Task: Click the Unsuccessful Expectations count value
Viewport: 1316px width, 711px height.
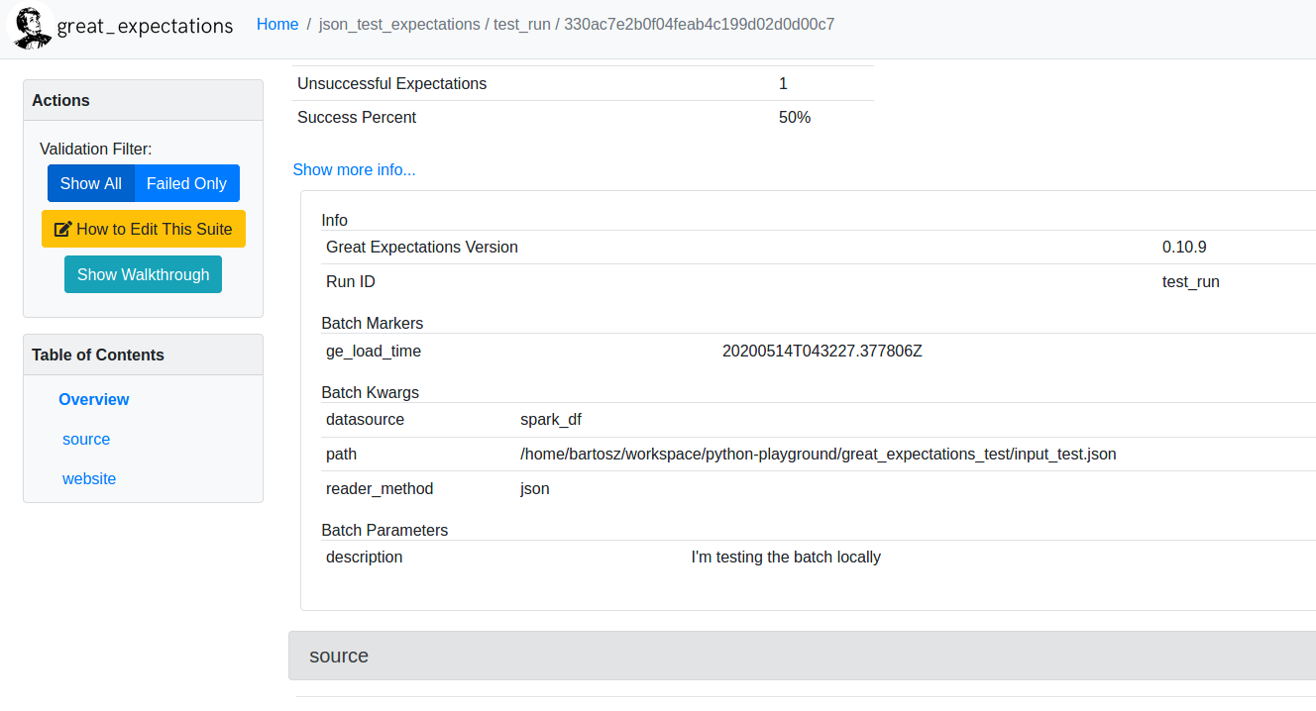Action: (783, 83)
